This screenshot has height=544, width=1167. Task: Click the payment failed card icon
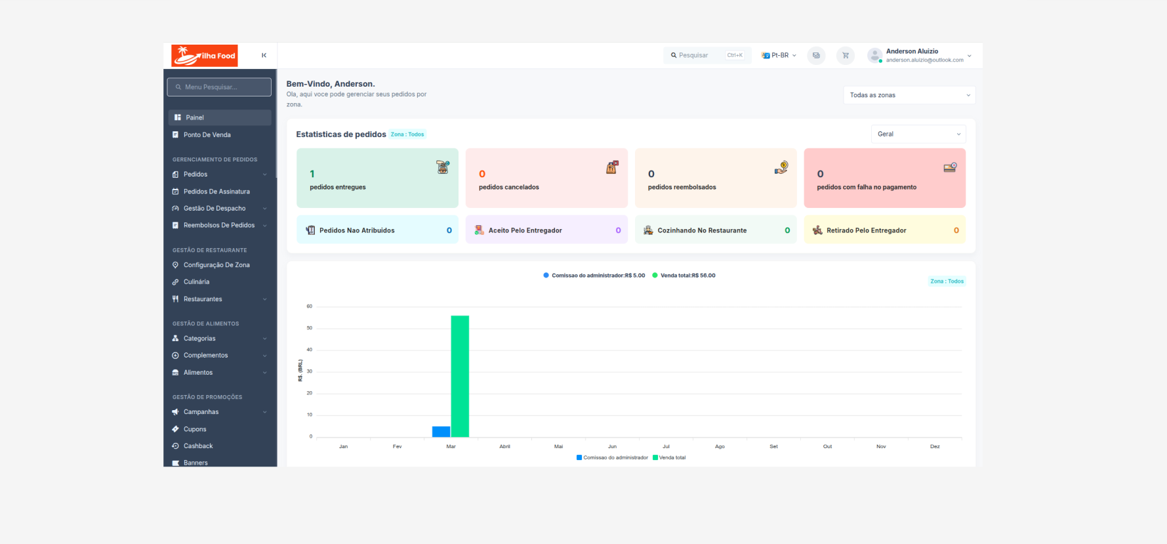(x=950, y=167)
